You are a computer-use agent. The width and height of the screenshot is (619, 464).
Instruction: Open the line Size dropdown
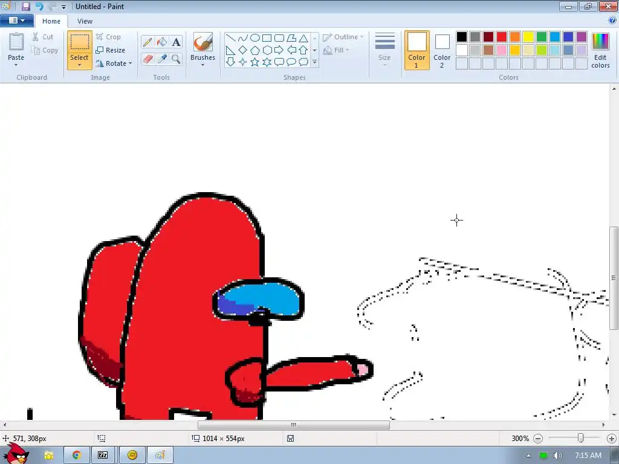coord(384,50)
